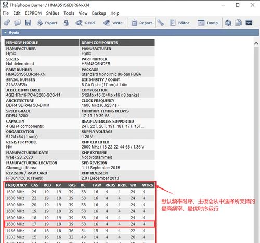Click the Write toolbar button
The image size is (260, 243).
click(113, 23)
